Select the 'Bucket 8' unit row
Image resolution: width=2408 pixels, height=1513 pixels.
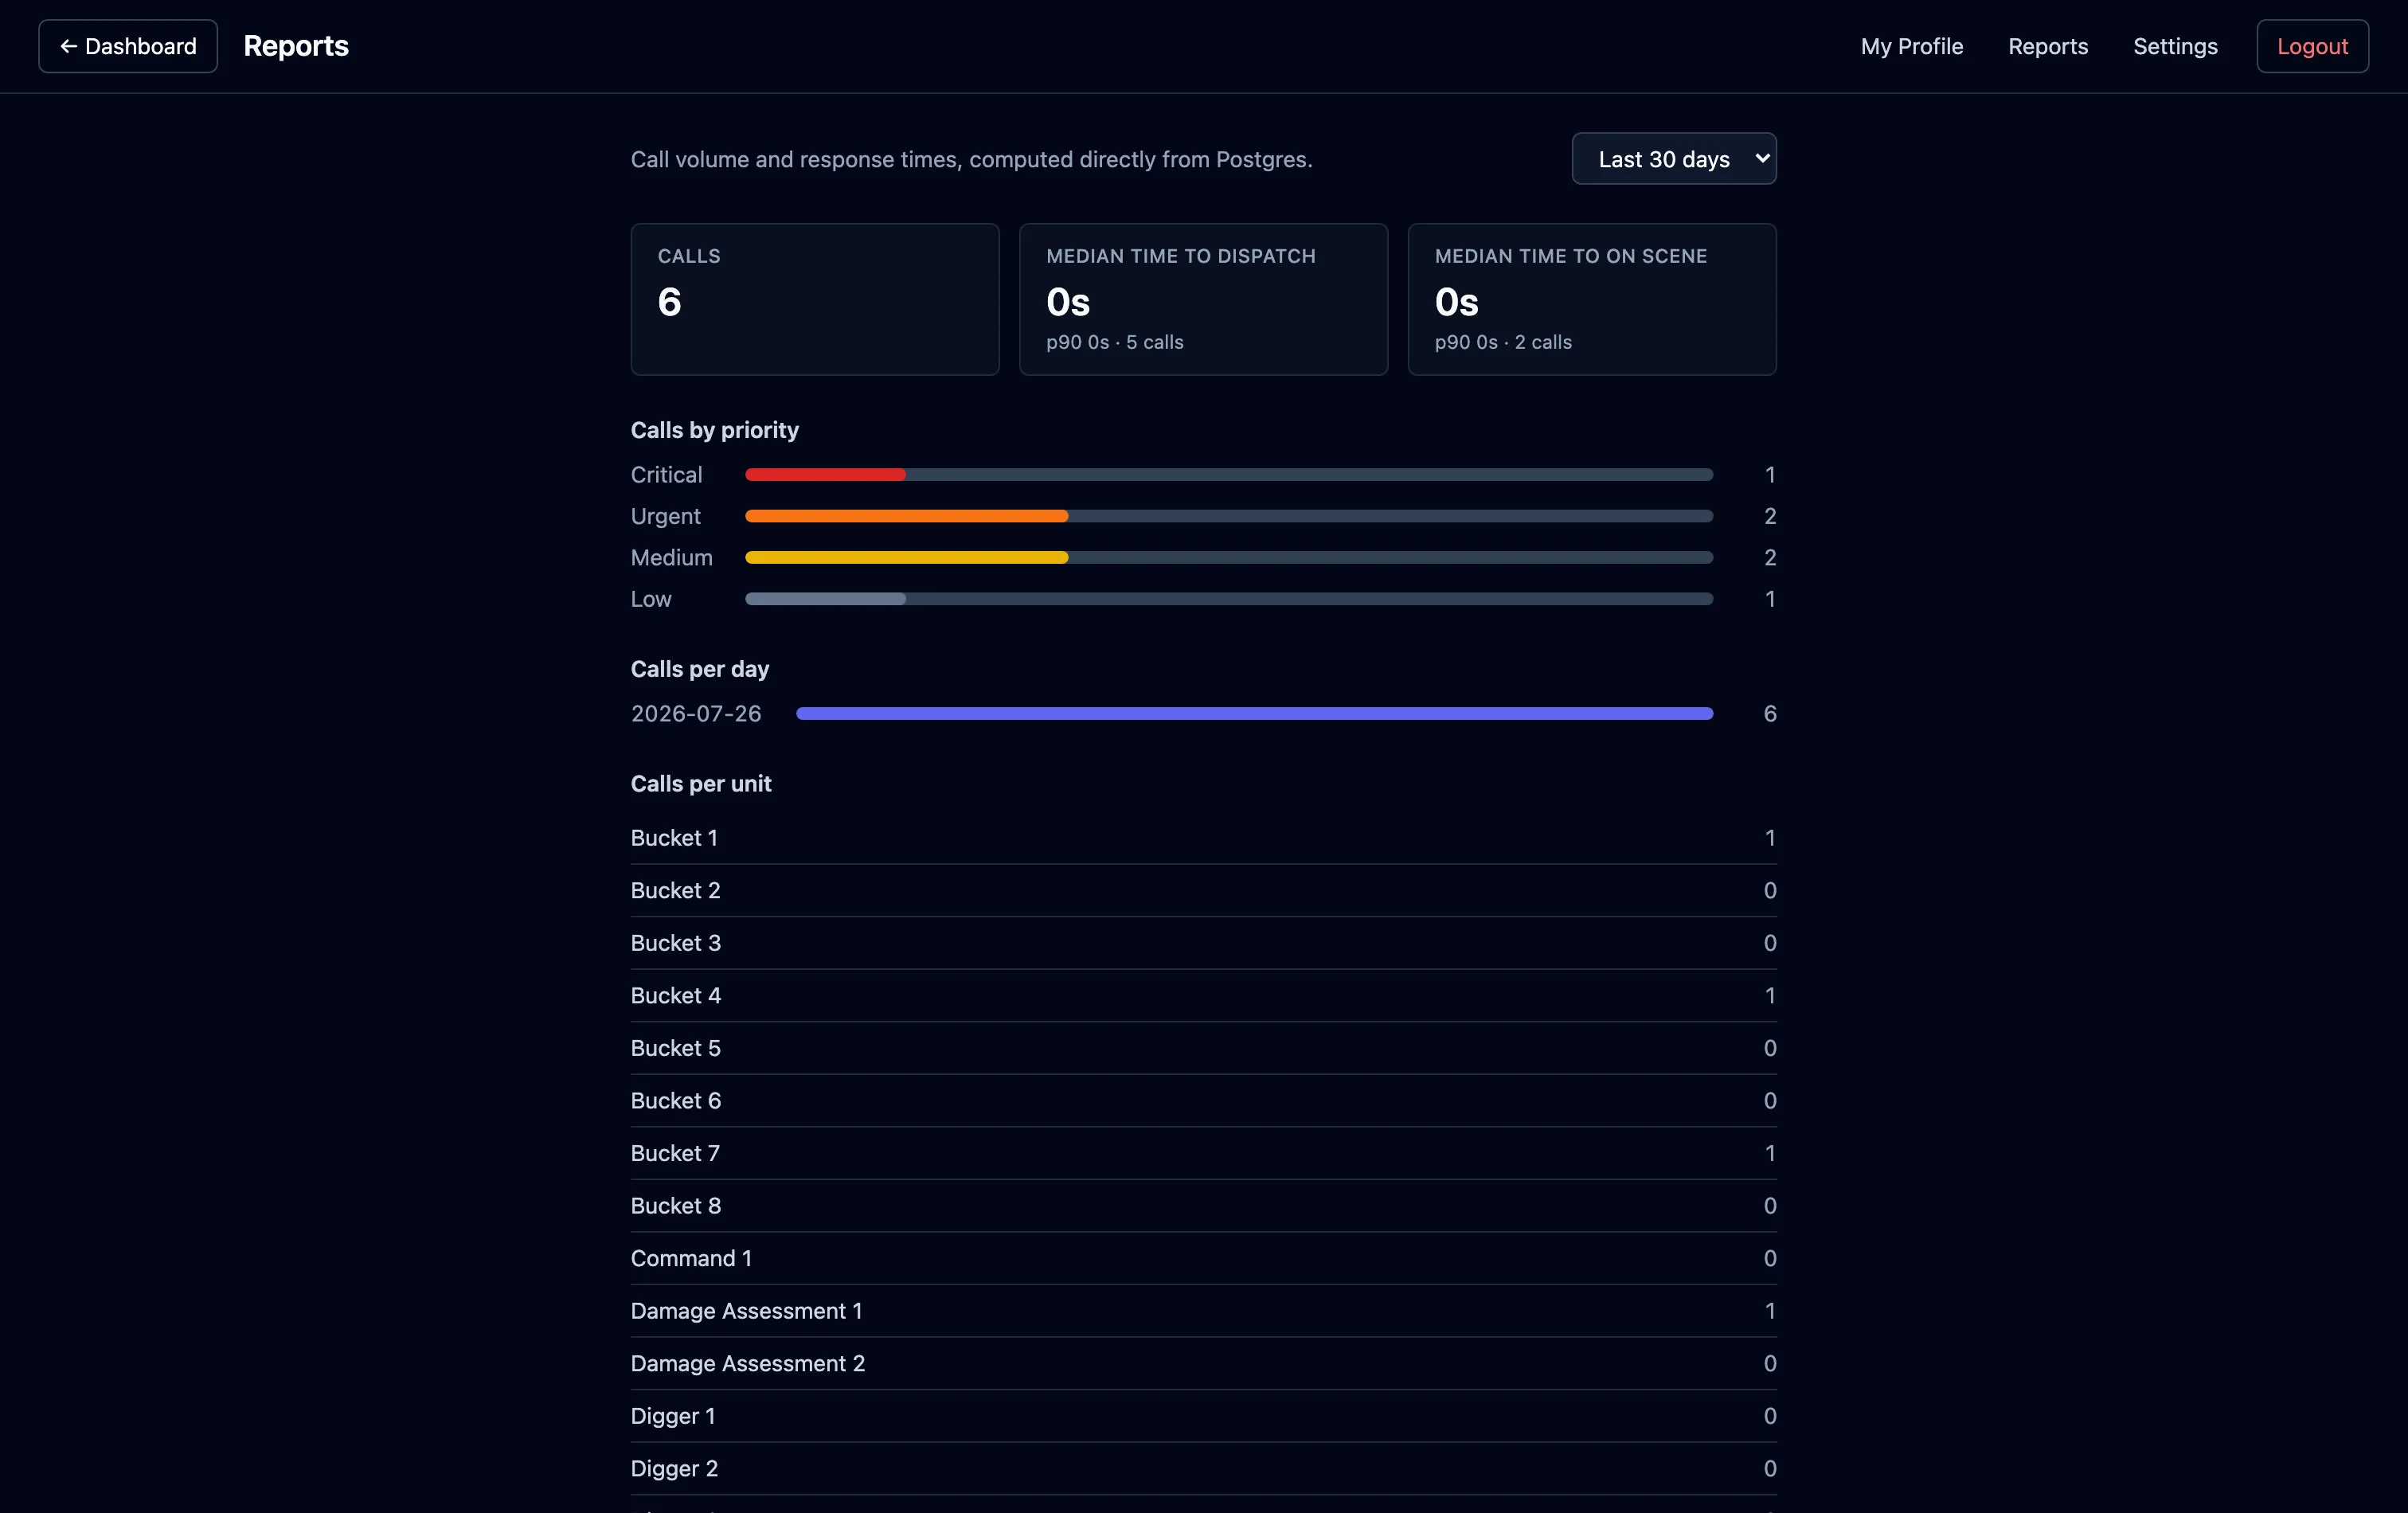tap(1203, 1206)
